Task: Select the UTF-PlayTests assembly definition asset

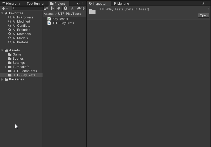Action: click(63, 23)
